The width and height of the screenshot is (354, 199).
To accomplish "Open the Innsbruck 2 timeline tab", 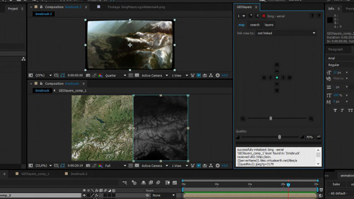I will [x=79, y=174].
